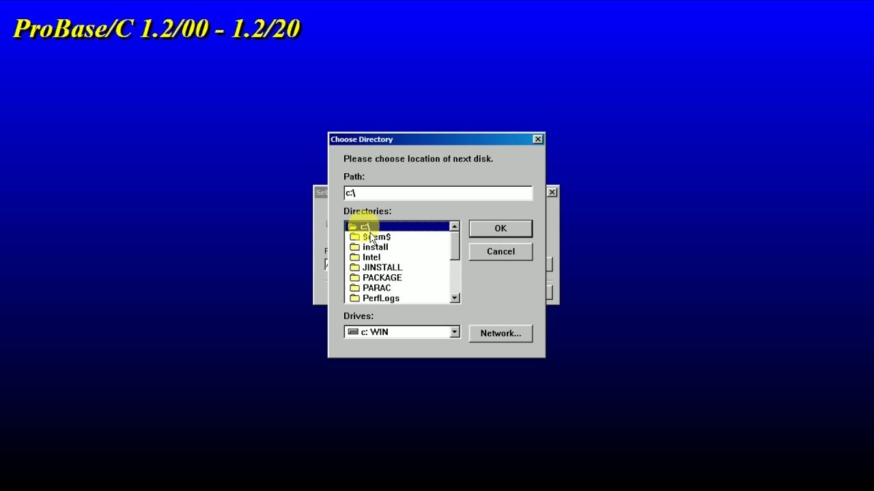Viewport: 874px width, 491px height.
Task: Confirm the directory with OK
Action: pyautogui.click(x=501, y=228)
